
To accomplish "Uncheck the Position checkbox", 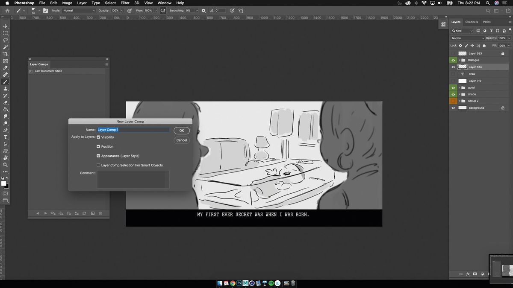I will [98, 146].
